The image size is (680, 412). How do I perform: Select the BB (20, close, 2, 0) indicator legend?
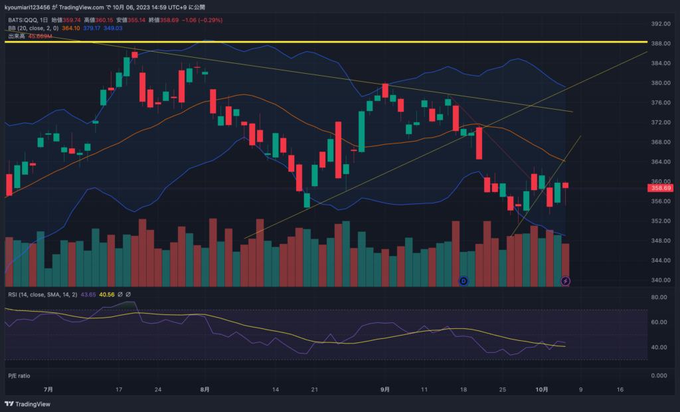(33, 28)
